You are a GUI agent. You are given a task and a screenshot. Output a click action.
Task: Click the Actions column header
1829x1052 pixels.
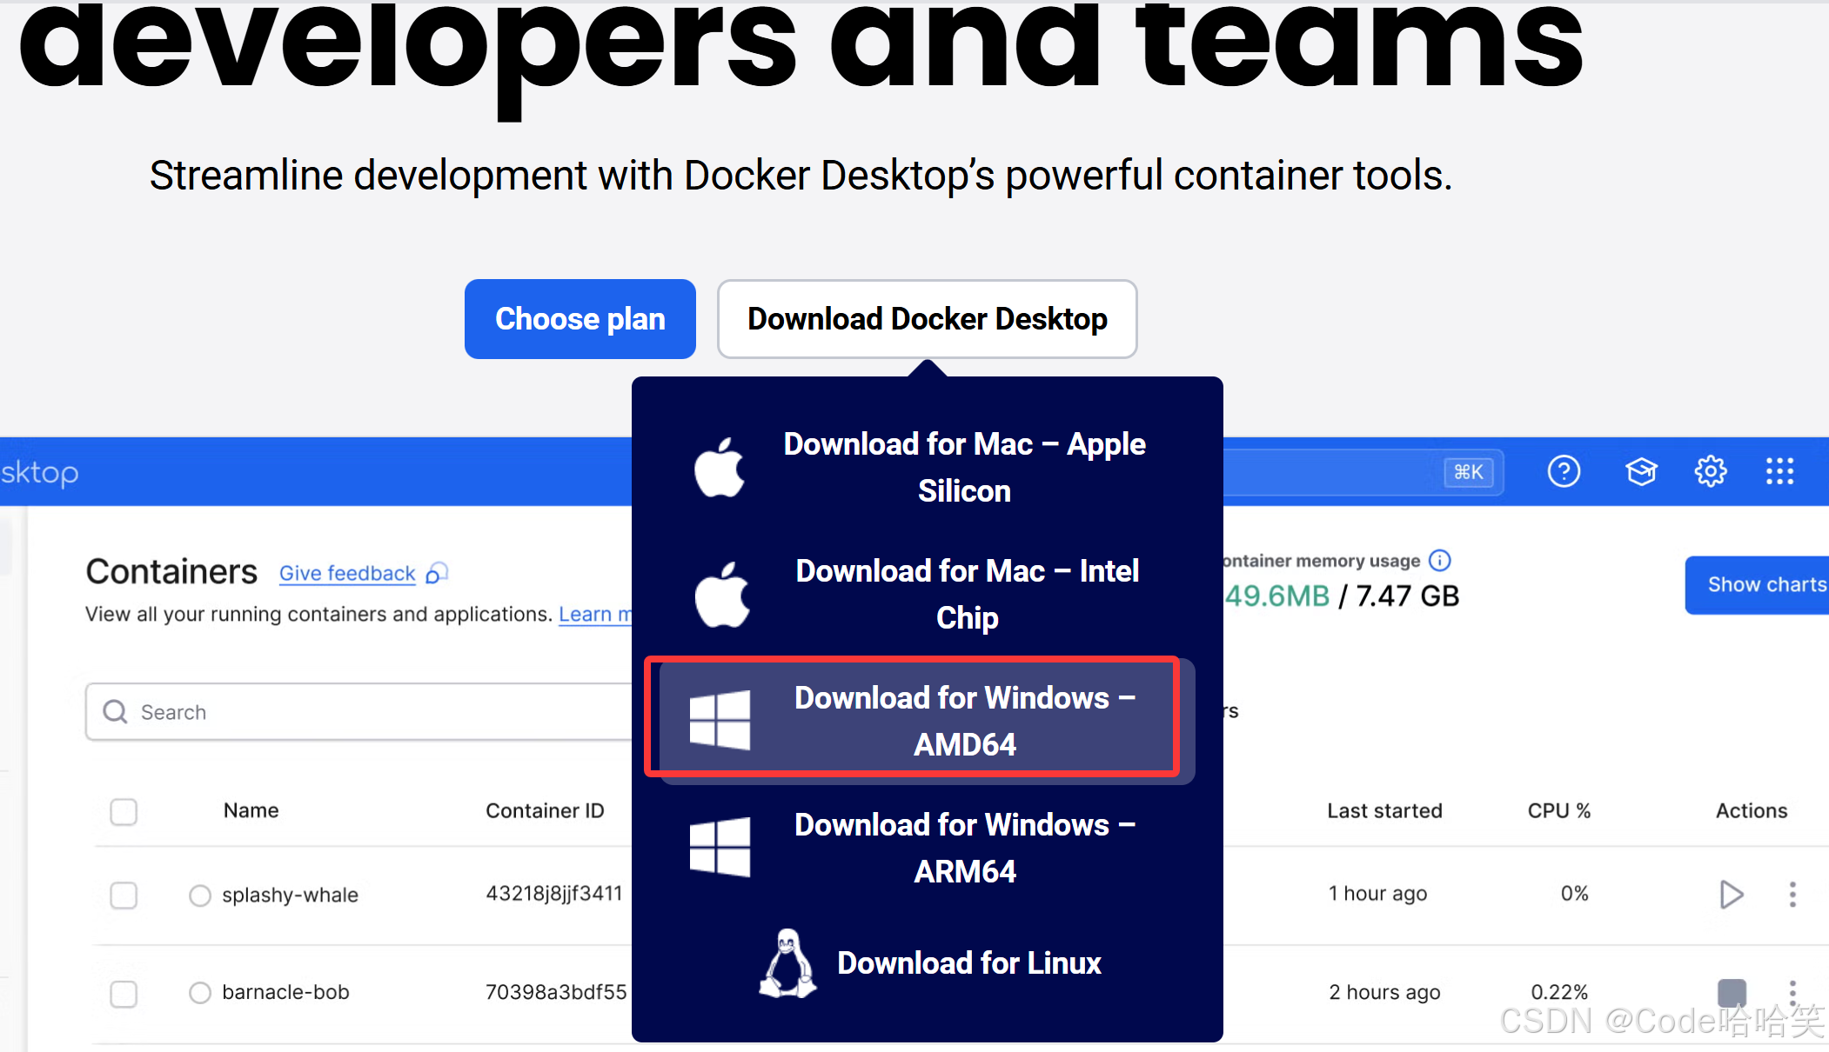(x=1752, y=811)
